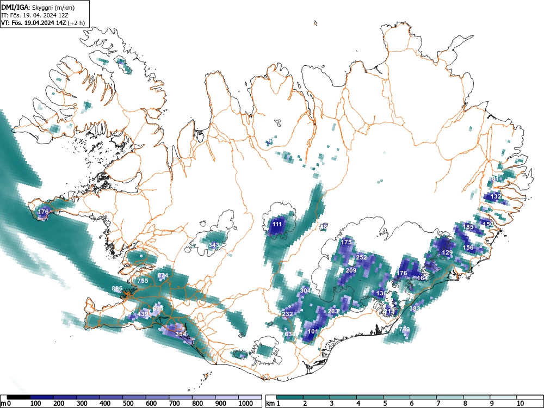Select the 439 visibility label
The image size is (544, 408).
(143, 314)
